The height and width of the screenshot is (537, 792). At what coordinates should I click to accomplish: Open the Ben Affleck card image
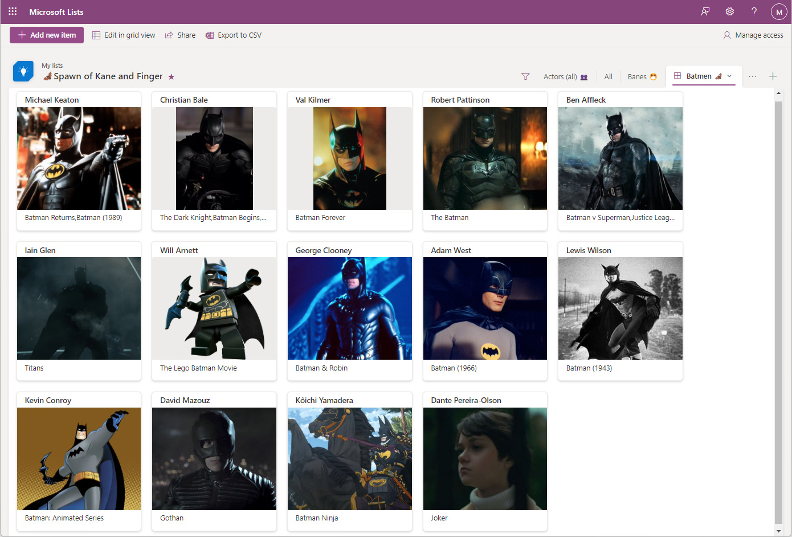pos(620,158)
